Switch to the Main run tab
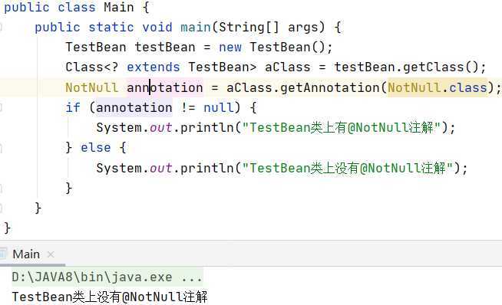Viewport: 502px width, 305px height. [x=26, y=254]
